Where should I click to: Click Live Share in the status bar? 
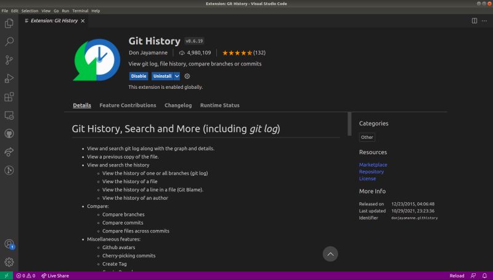point(55,276)
